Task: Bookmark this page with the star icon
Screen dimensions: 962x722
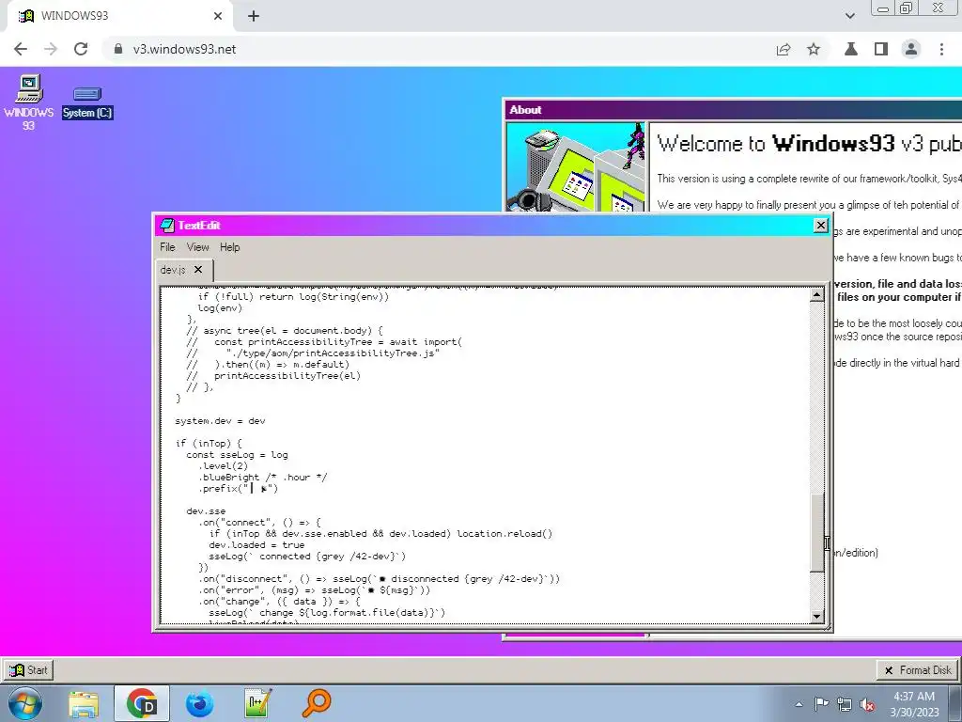Action: tap(814, 49)
